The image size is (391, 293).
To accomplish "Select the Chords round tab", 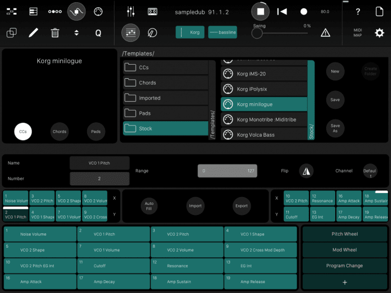I will [x=59, y=132].
